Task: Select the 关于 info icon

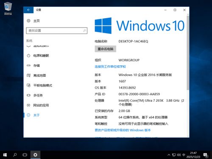Action: coord(28,115)
